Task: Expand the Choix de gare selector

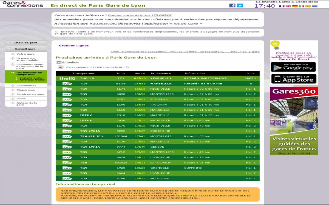Action: click(26, 43)
